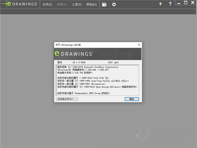Screen dimensions: 197x148
Task: Click the Tech Soft 3D copyright line
Action: 83,78
